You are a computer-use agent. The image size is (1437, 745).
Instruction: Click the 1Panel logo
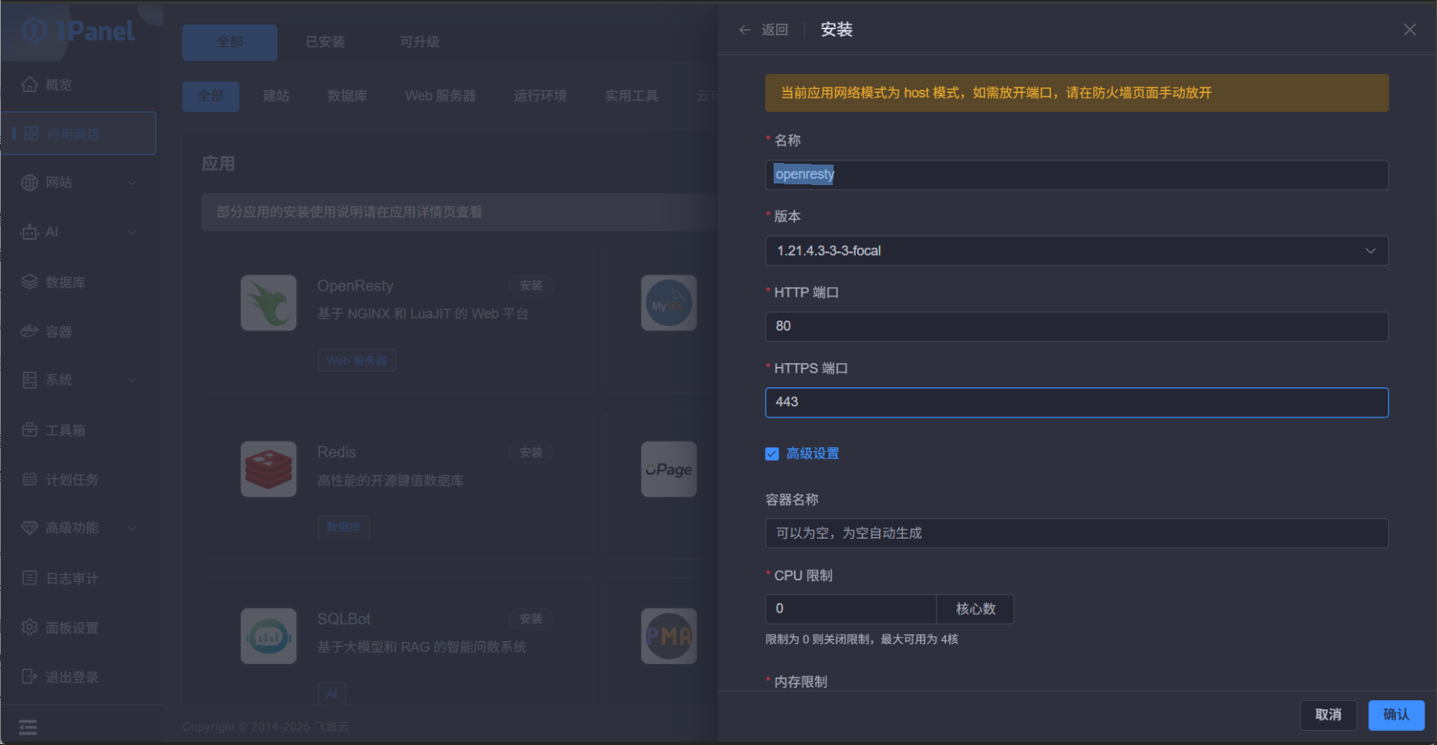79,32
